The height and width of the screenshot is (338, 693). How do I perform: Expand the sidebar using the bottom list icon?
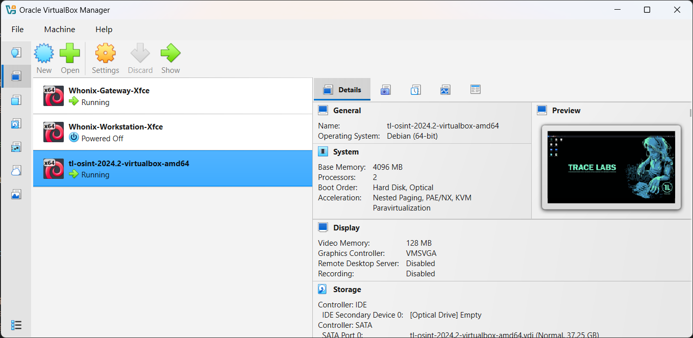tap(16, 325)
